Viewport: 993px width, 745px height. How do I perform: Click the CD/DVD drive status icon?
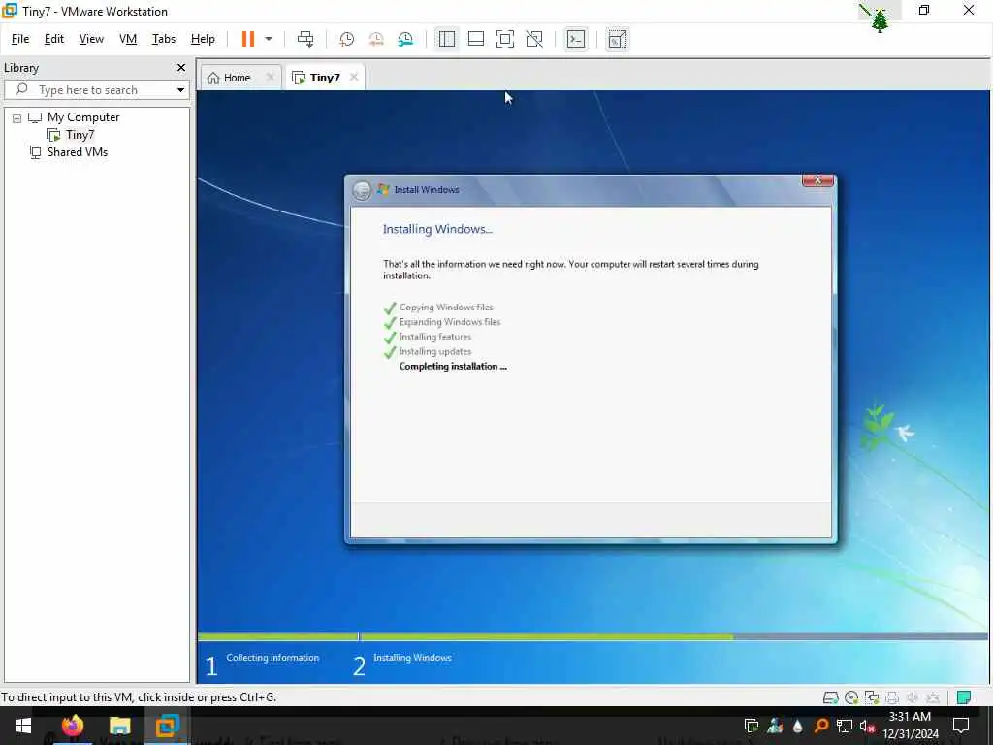tap(851, 697)
